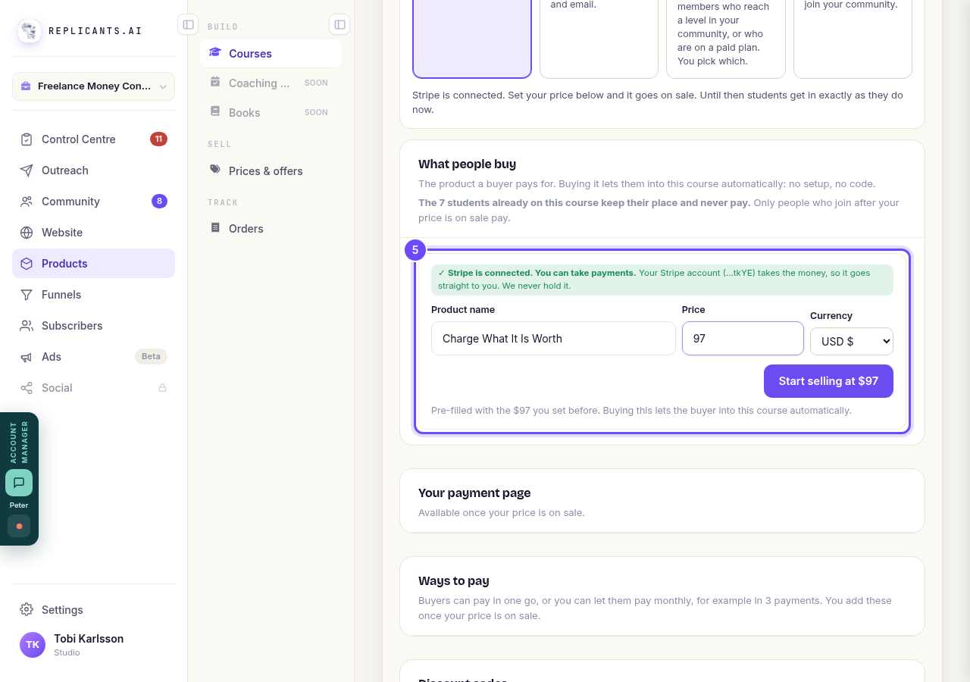Select the Funnels filter icon
The image size is (970, 682).
[x=27, y=295]
